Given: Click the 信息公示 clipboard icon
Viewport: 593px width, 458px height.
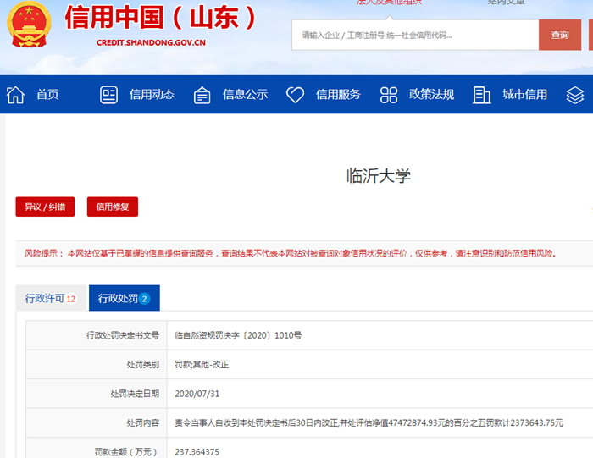Looking at the screenshot, I should [x=202, y=95].
